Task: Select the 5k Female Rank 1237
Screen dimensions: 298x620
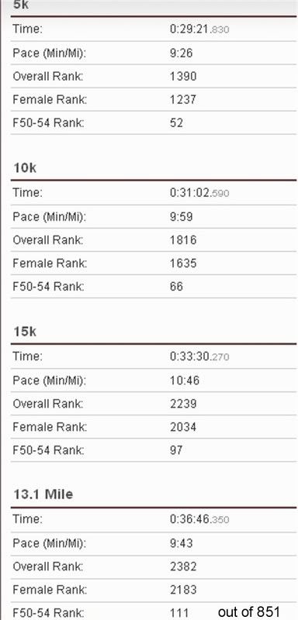Action: coord(183,99)
